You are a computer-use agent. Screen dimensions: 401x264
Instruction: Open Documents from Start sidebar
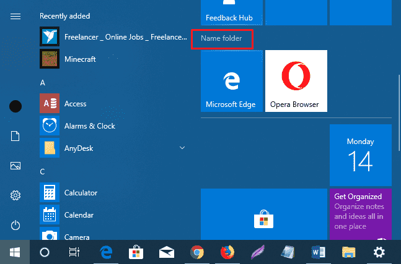tap(15, 136)
